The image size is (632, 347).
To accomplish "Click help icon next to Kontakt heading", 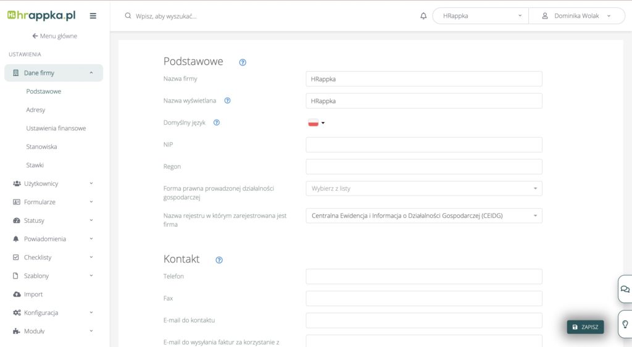I will point(219,260).
